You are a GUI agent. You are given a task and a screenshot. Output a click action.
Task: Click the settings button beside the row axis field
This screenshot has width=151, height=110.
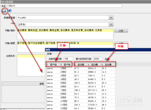pyautogui.click(x=121, y=43)
